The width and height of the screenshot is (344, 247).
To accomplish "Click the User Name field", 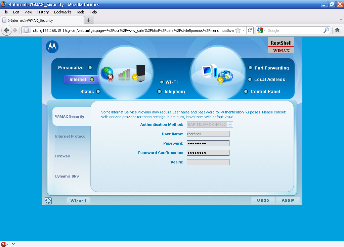I will (208, 134).
